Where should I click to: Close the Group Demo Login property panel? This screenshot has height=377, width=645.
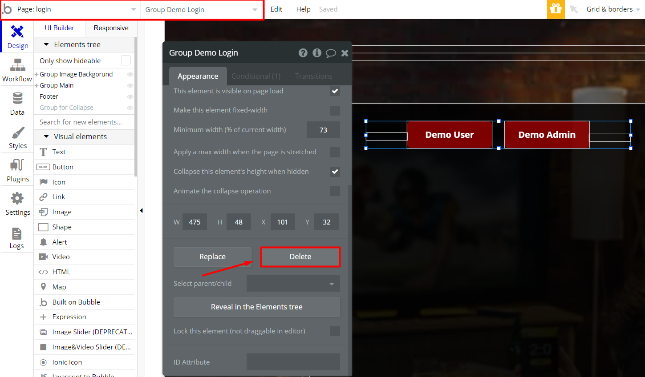coord(345,53)
